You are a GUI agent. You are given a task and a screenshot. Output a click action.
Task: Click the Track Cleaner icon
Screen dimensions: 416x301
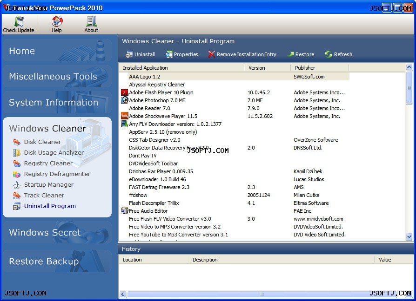pos(17,196)
